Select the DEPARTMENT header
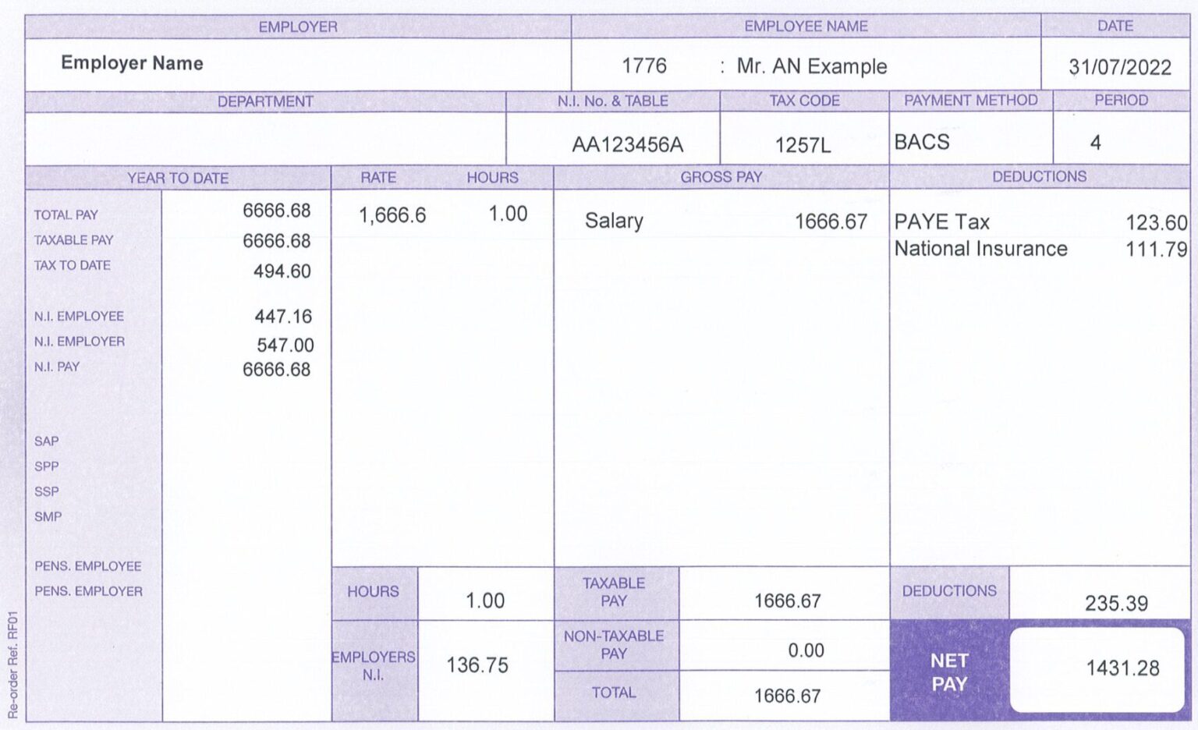This screenshot has height=730, width=1198. (265, 101)
